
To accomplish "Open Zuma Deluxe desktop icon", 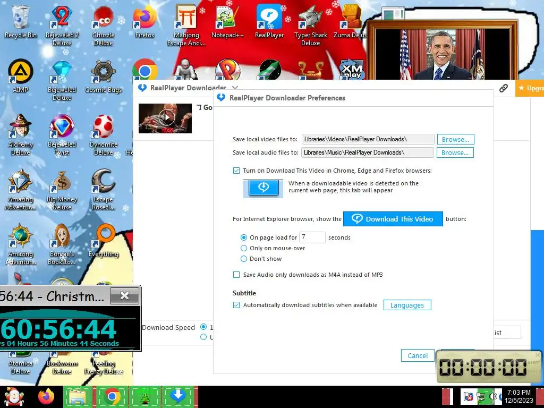I will pyautogui.click(x=350, y=21).
